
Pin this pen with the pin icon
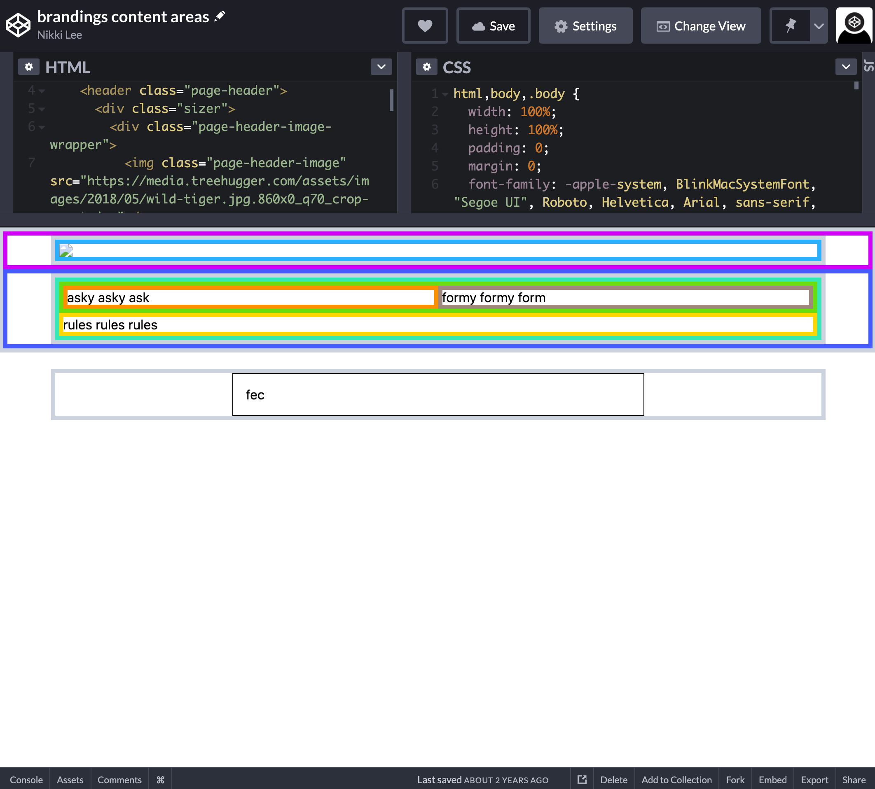pyautogui.click(x=790, y=26)
